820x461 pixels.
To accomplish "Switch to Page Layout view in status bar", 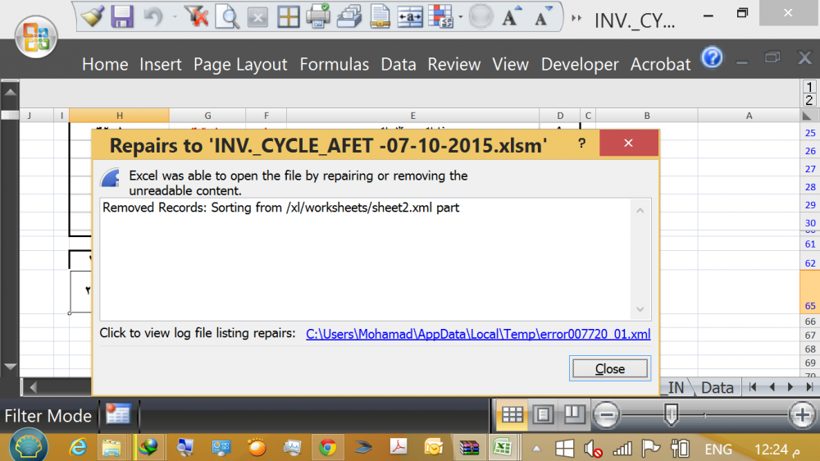I will (x=543, y=414).
